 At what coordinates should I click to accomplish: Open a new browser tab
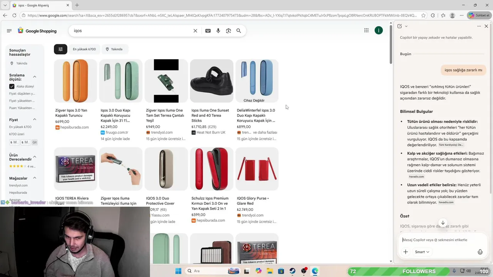tap(77, 5)
